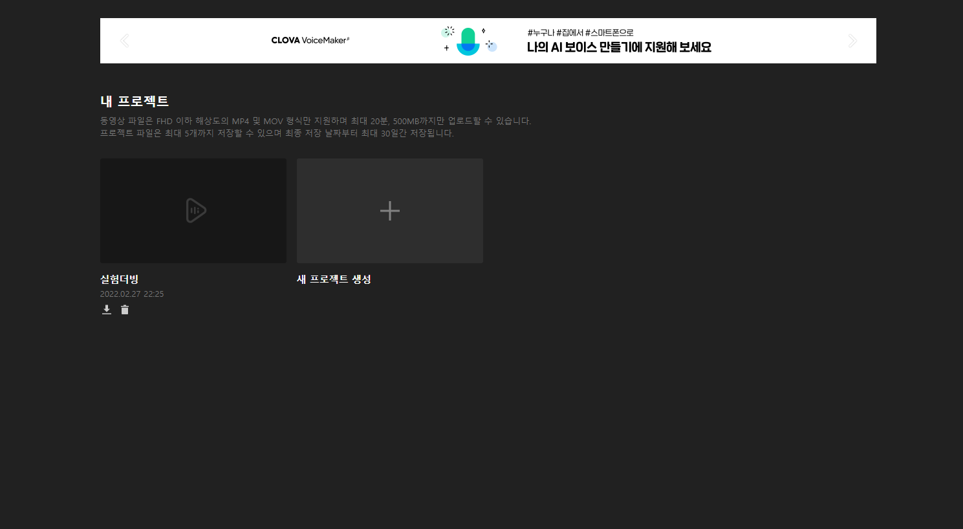The height and width of the screenshot is (529, 963).
Task: Click hashtags #누구나 #집에서 #스마트폰으로 in banner
Action: 580,32
